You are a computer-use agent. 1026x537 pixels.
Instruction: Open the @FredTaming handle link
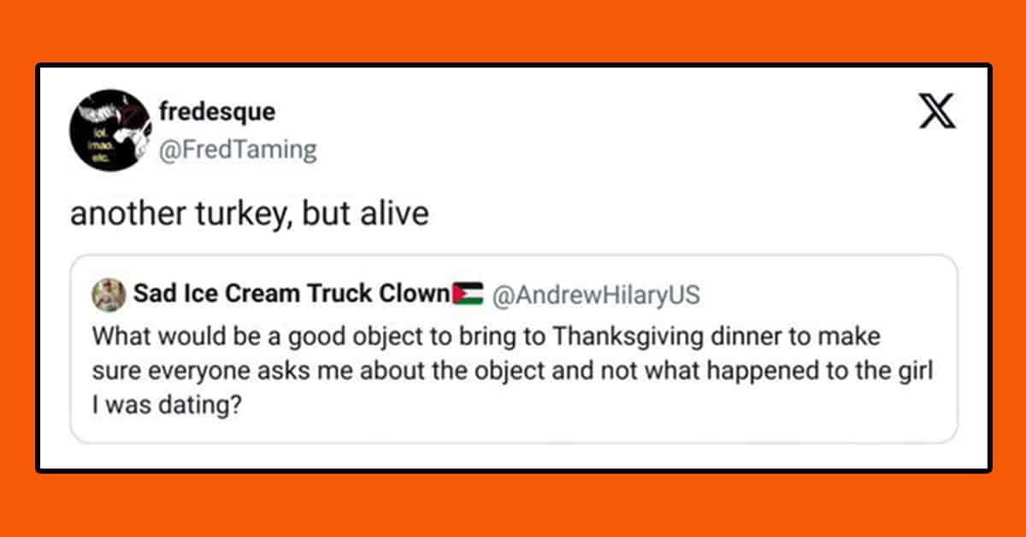[238, 150]
